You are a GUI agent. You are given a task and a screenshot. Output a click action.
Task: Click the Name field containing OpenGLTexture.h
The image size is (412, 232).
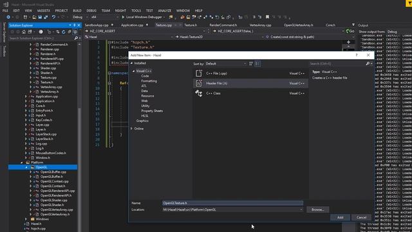pos(232,203)
